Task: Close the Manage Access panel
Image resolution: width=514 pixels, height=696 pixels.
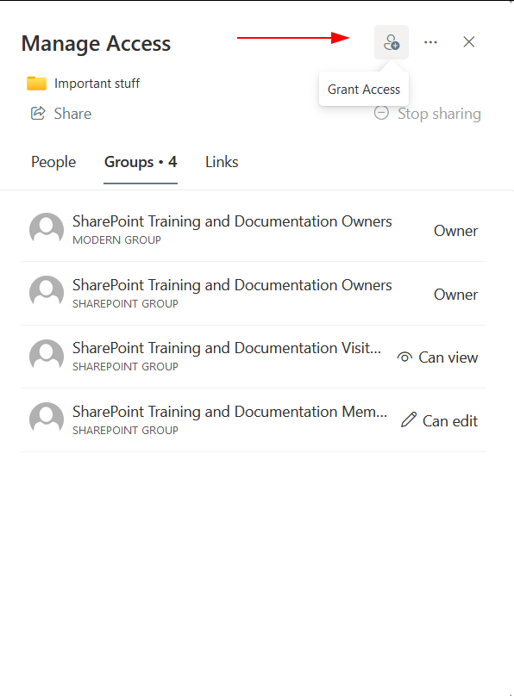Action: (x=468, y=42)
